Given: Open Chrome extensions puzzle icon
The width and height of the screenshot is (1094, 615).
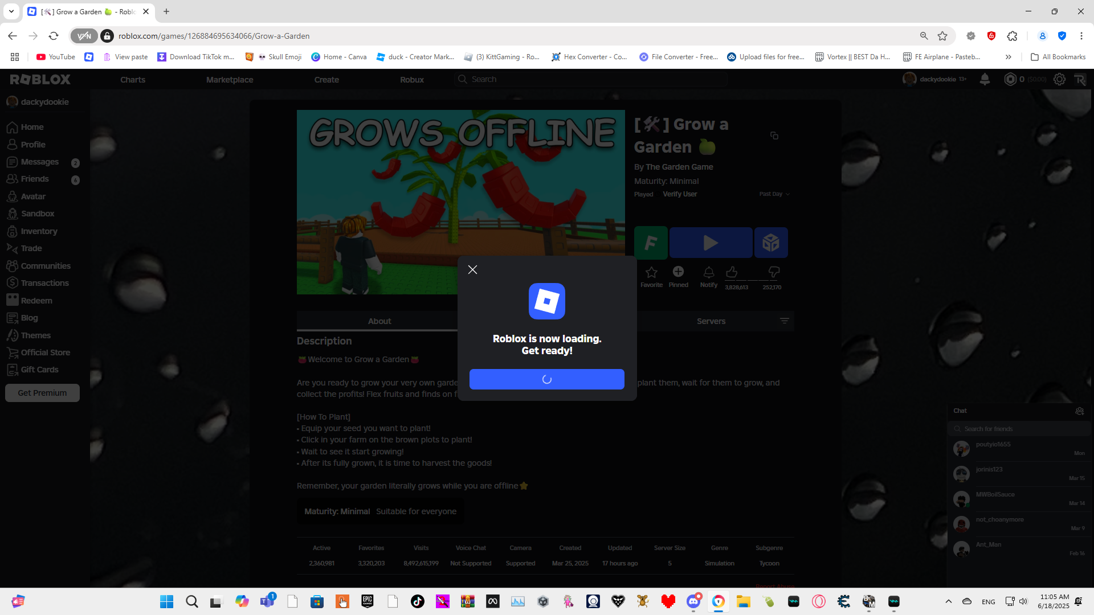Looking at the screenshot, I should click(1012, 36).
